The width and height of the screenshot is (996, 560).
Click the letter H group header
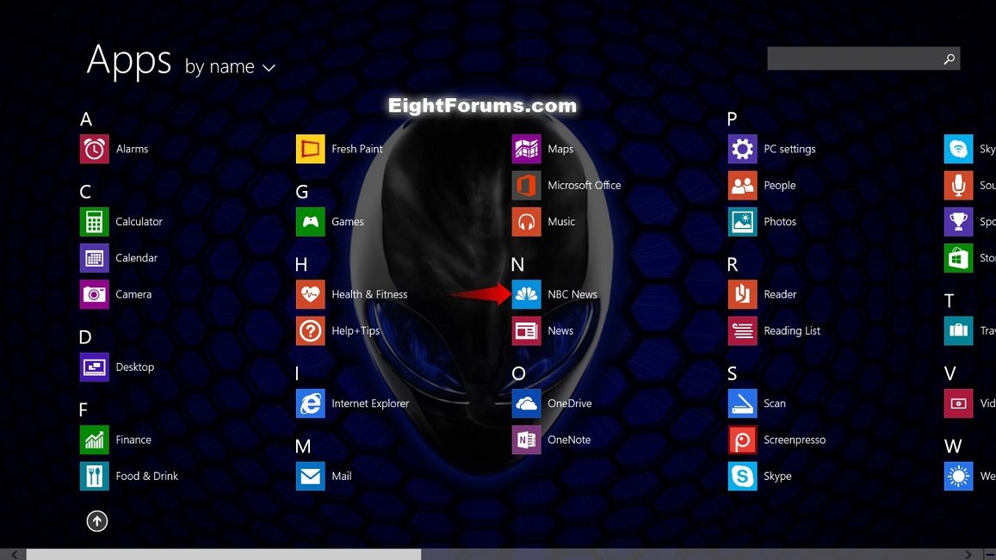pos(301,264)
